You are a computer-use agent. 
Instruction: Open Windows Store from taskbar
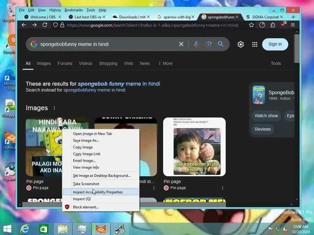point(44,229)
